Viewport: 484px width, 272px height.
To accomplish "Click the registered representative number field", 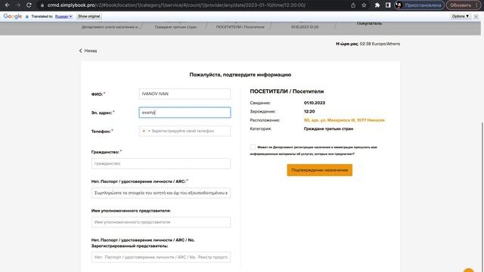I will [x=161, y=257].
